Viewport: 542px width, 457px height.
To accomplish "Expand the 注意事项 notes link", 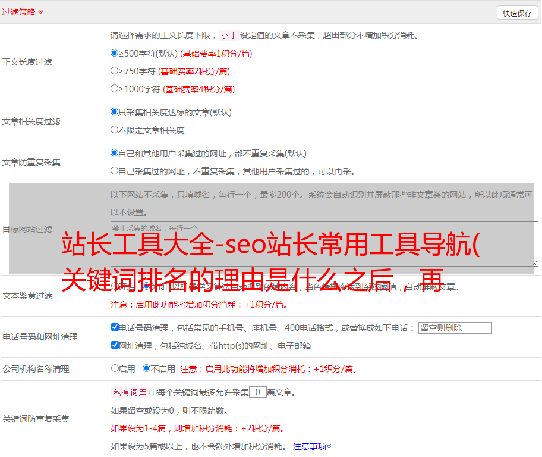I will pos(312,446).
